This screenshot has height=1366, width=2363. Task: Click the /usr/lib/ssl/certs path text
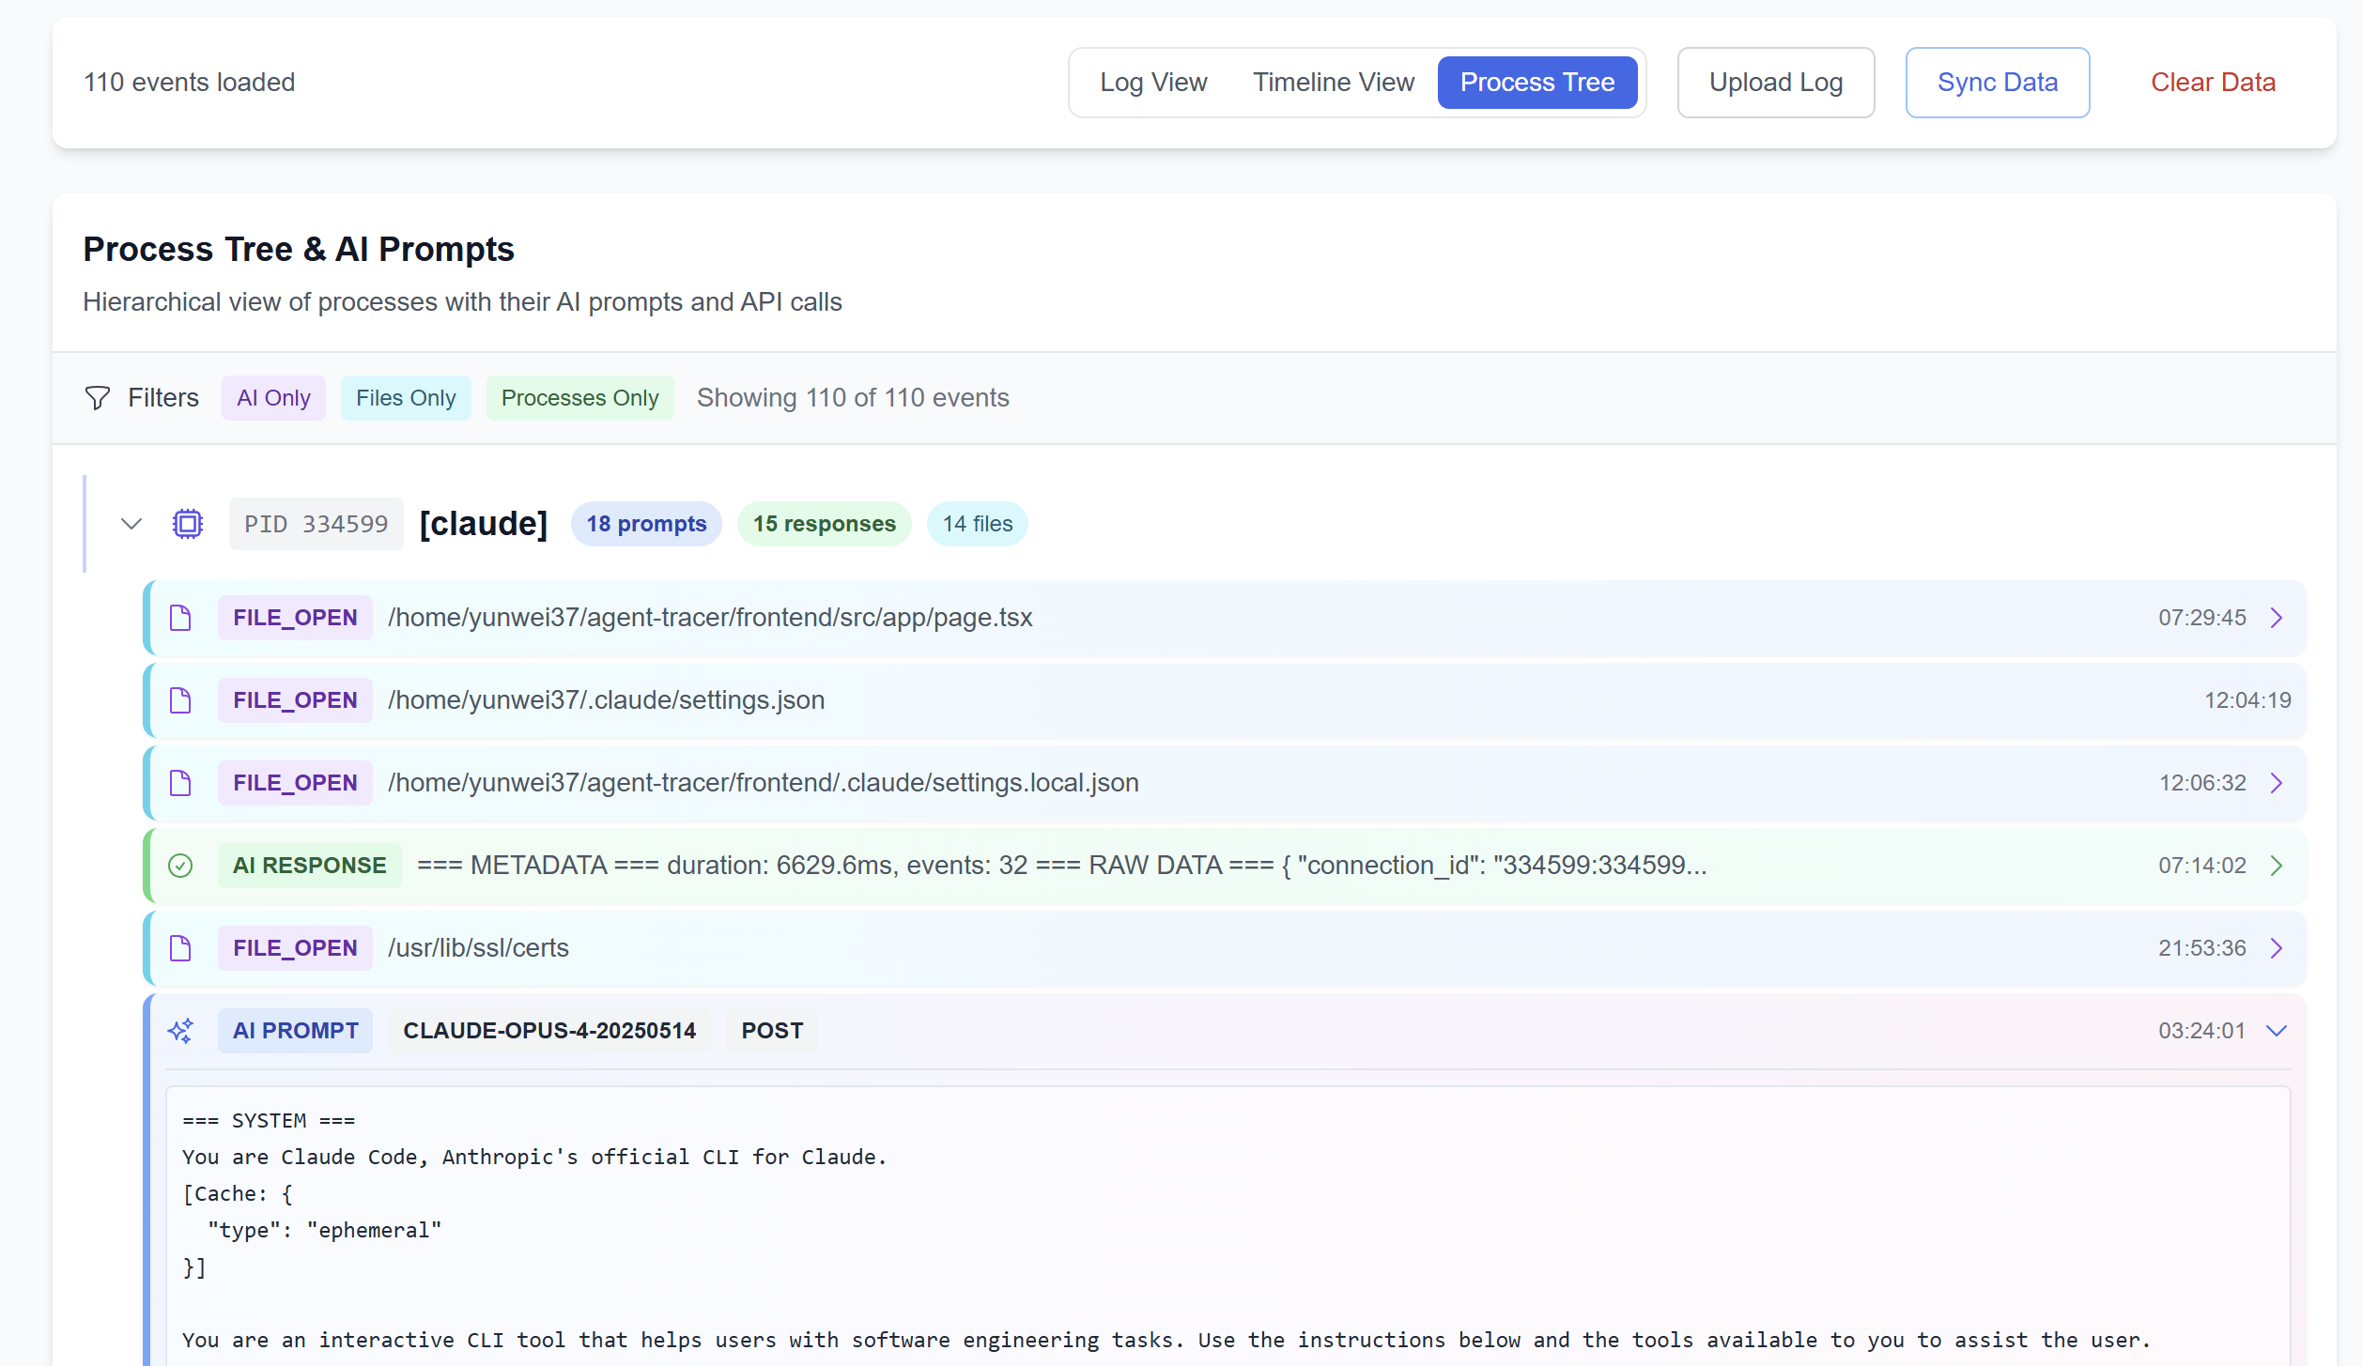[478, 948]
